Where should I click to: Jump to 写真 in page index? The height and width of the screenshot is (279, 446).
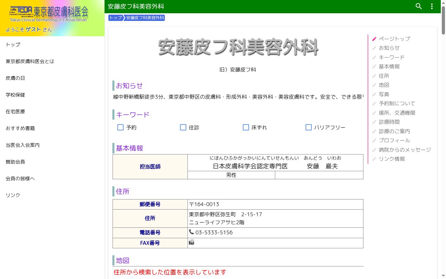point(384,94)
